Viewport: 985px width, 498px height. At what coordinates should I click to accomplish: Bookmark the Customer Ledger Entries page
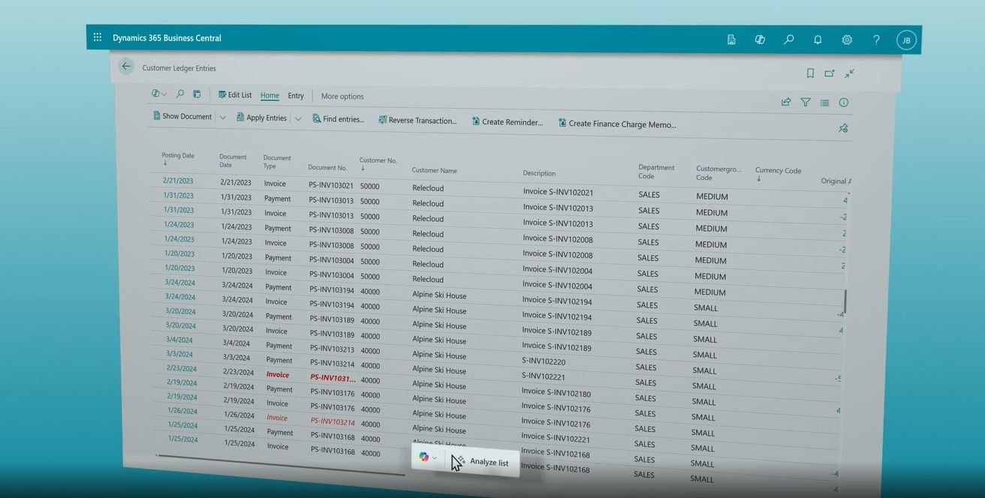click(809, 73)
